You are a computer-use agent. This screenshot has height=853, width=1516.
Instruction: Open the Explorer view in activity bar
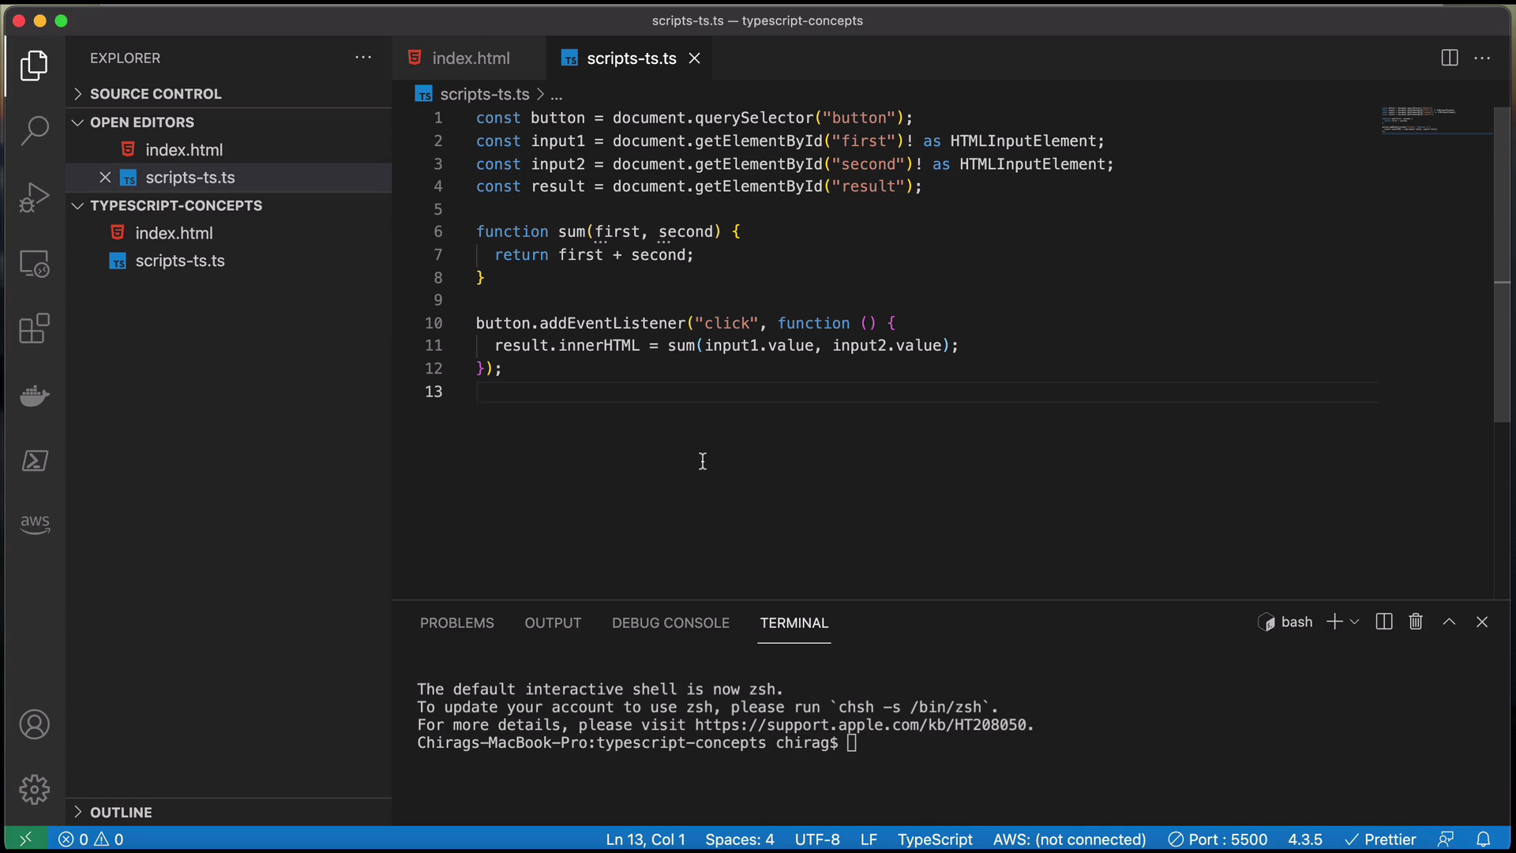34,66
